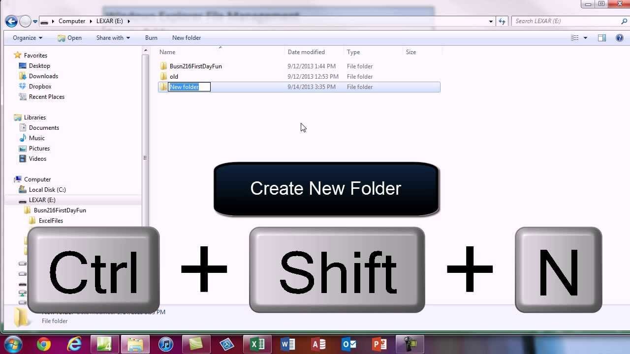Screen dimensions: 630x354
Task: Click the Back navigation arrow button
Action: (11, 21)
